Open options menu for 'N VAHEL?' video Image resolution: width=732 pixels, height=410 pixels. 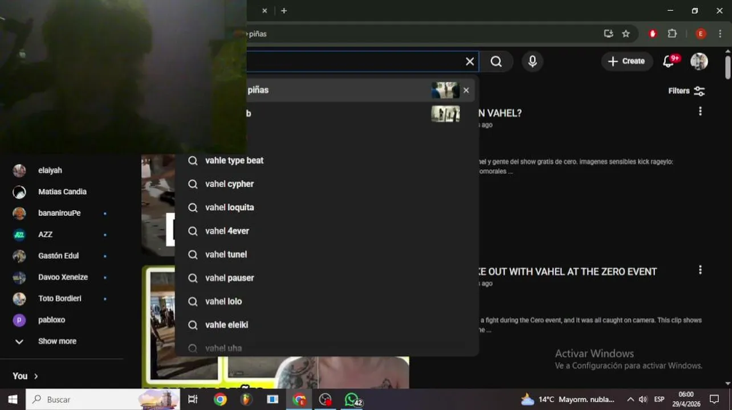[700, 112]
